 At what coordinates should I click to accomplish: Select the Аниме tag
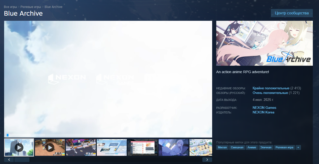[252, 148]
